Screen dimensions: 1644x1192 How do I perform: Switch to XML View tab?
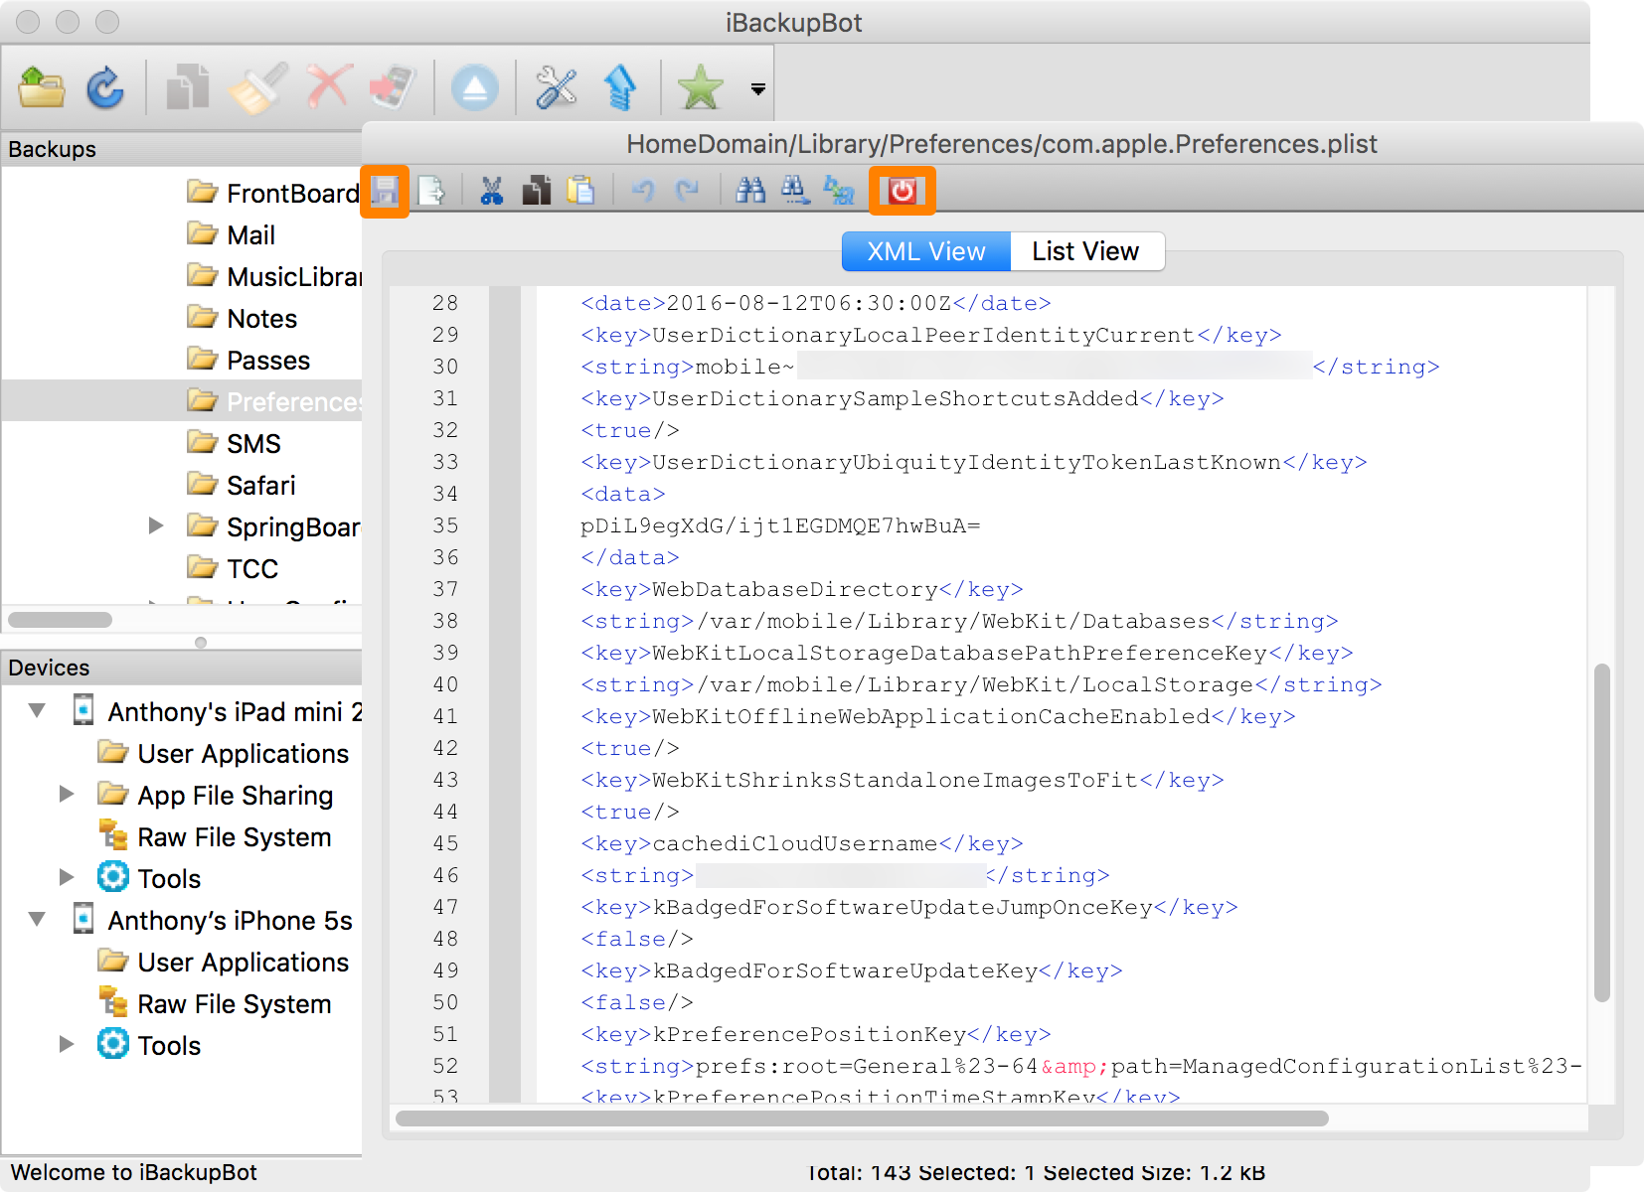926,251
